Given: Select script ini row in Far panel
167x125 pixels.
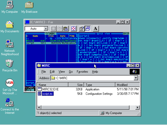Looking at the screenshot, I should [51, 43].
